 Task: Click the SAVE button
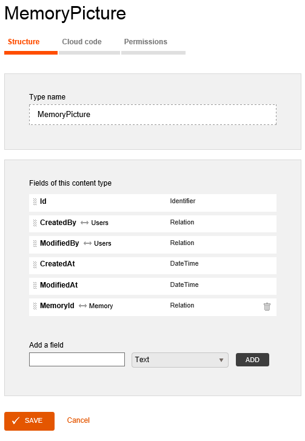(x=29, y=421)
